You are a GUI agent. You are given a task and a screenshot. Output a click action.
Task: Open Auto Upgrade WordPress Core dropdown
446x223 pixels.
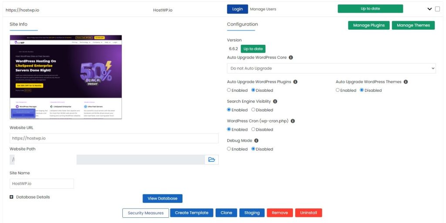click(331, 68)
